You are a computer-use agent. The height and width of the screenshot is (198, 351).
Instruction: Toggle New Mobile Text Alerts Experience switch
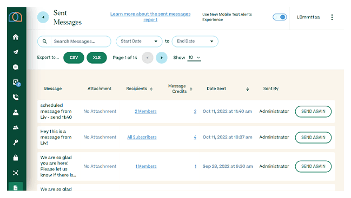pos(280,17)
